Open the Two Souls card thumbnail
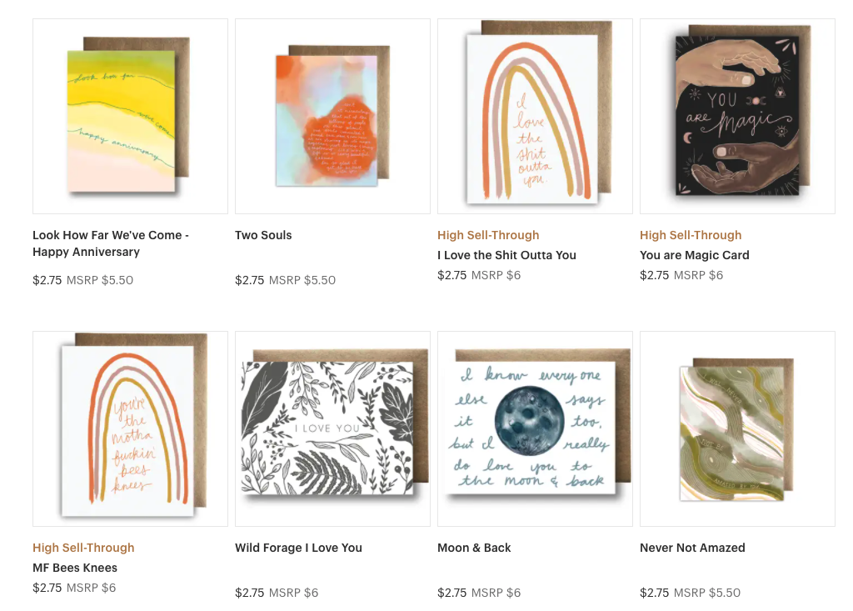The height and width of the screenshot is (611, 853). point(332,116)
